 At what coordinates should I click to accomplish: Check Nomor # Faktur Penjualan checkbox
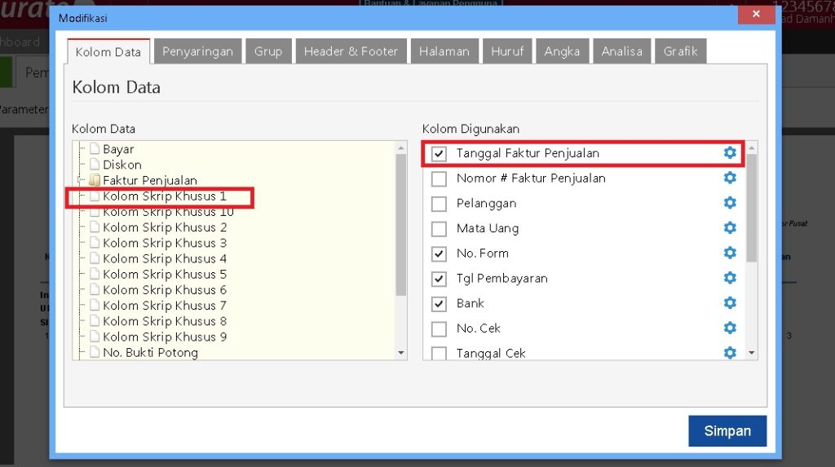click(x=439, y=179)
